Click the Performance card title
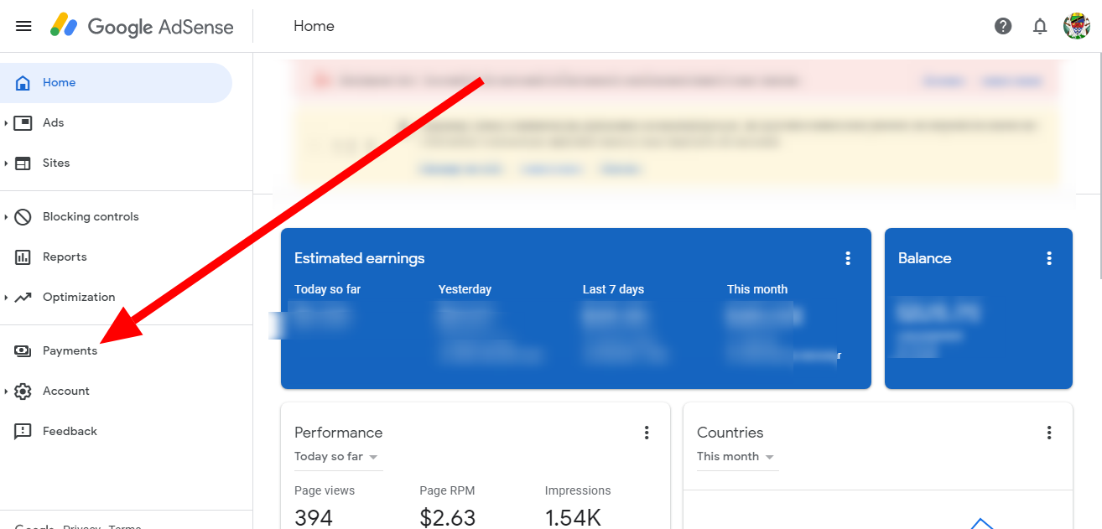This screenshot has height=529, width=1102. pos(339,433)
